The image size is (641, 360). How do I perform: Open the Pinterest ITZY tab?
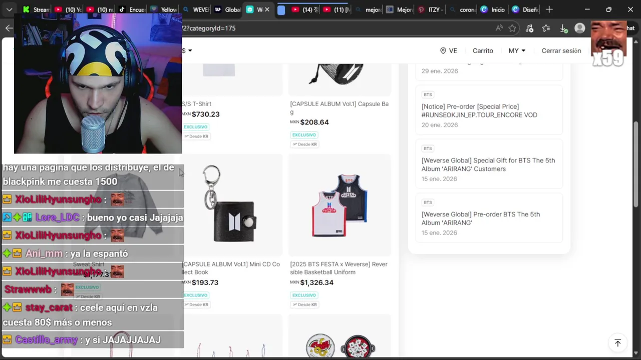click(431, 9)
